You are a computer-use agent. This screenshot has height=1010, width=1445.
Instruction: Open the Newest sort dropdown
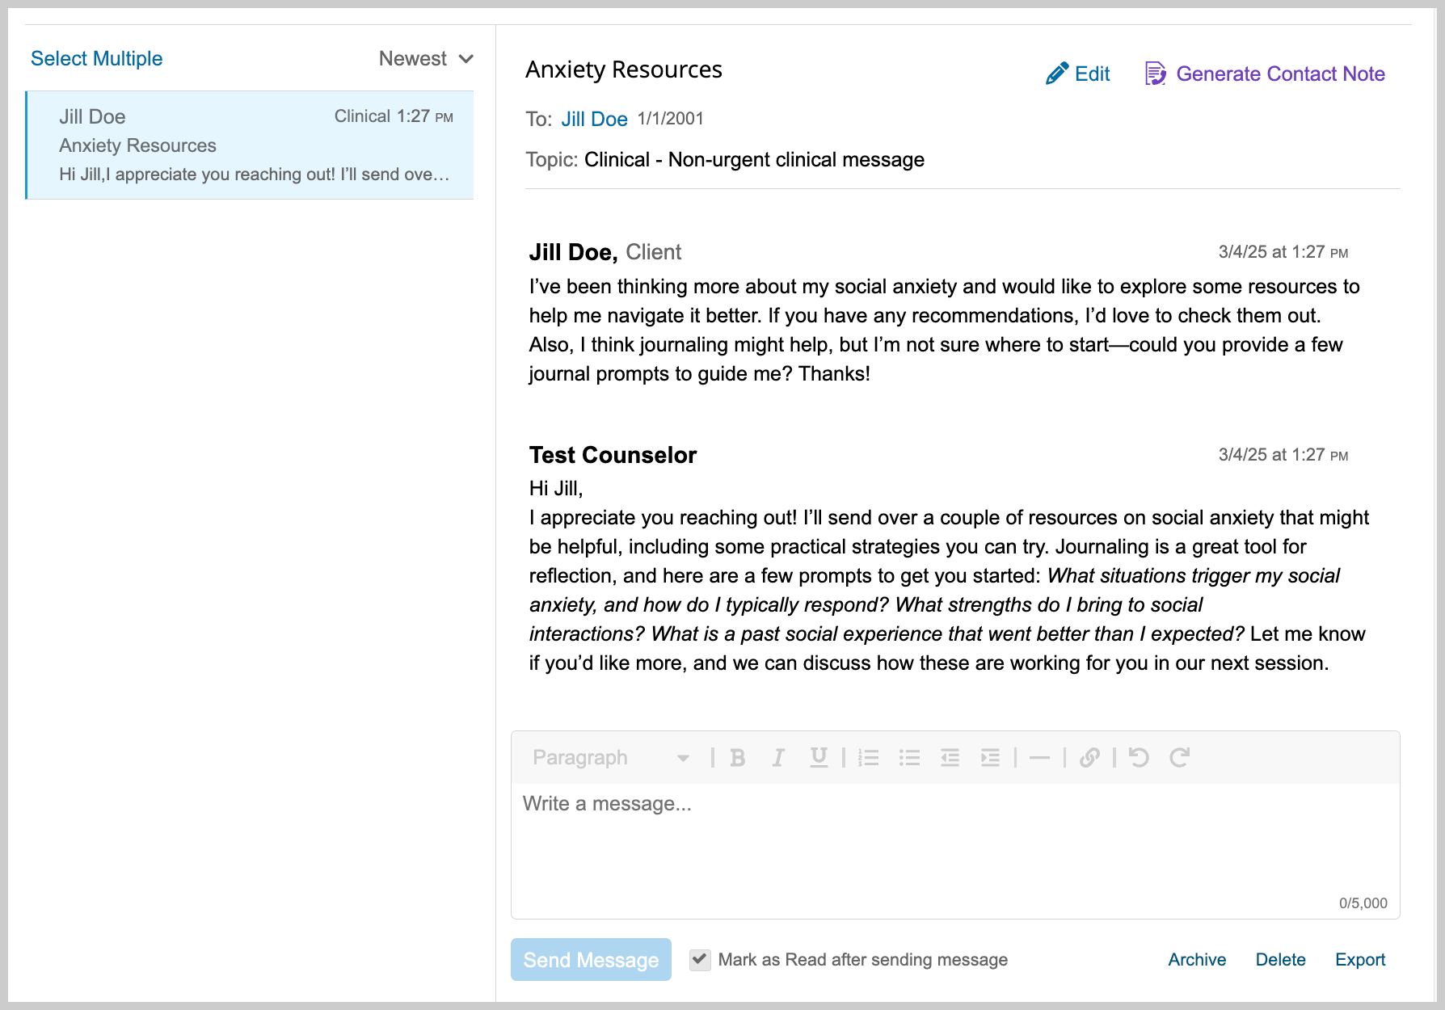pos(426,59)
